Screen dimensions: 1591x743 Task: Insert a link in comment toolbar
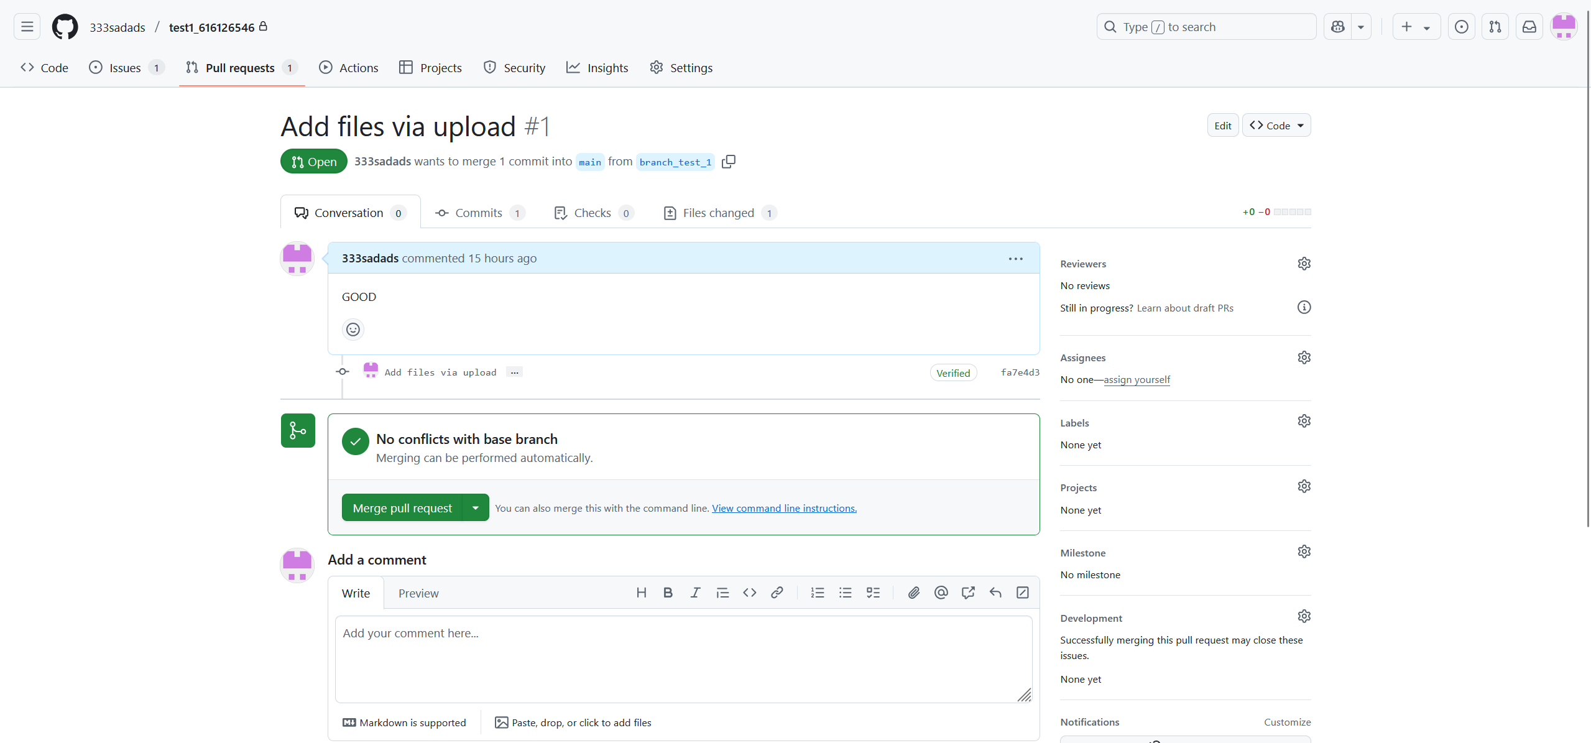(777, 593)
